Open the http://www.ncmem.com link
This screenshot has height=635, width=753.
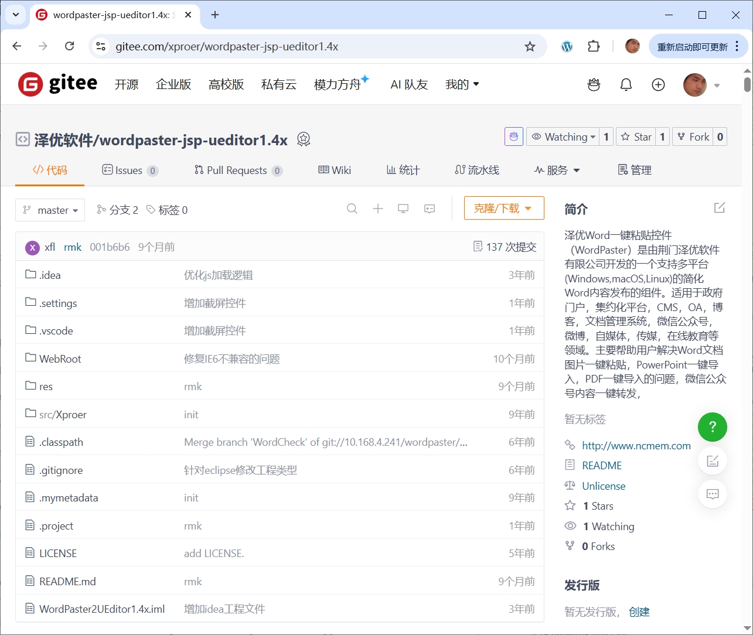(636, 446)
